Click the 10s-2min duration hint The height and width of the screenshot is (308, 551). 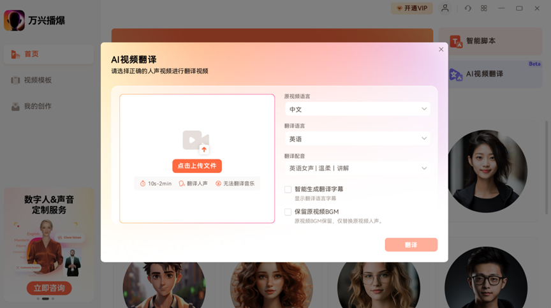pyautogui.click(x=156, y=183)
